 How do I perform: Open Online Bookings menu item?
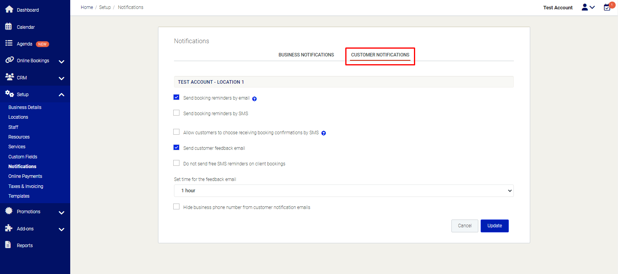33,61
